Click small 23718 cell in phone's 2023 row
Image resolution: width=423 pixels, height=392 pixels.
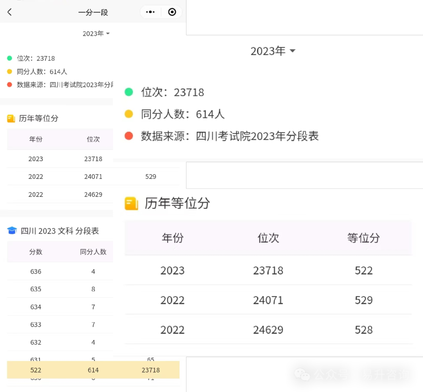click(x=93, y=159)
